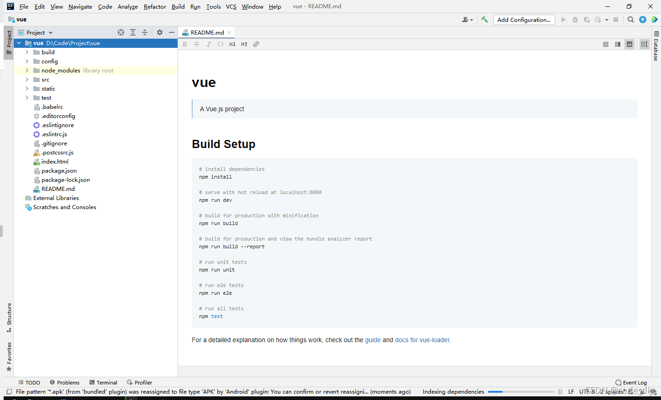
Task: Click Add Configuration button
Action: [x=524, y=20]
